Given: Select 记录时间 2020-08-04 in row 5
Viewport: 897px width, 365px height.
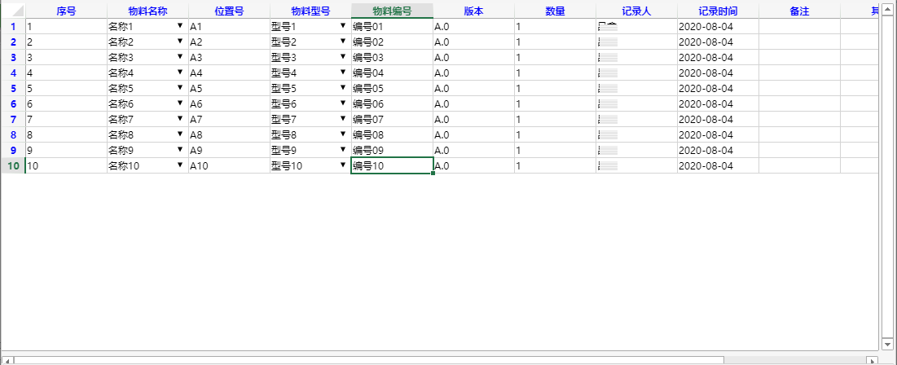Looking at the screenshot, I should 718,88.
